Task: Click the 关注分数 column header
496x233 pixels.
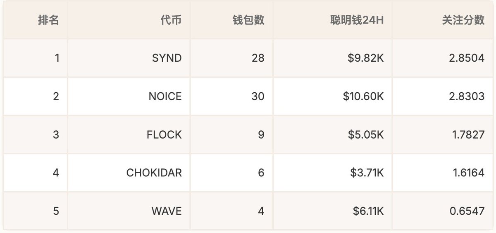Action: tap(463, 20)
